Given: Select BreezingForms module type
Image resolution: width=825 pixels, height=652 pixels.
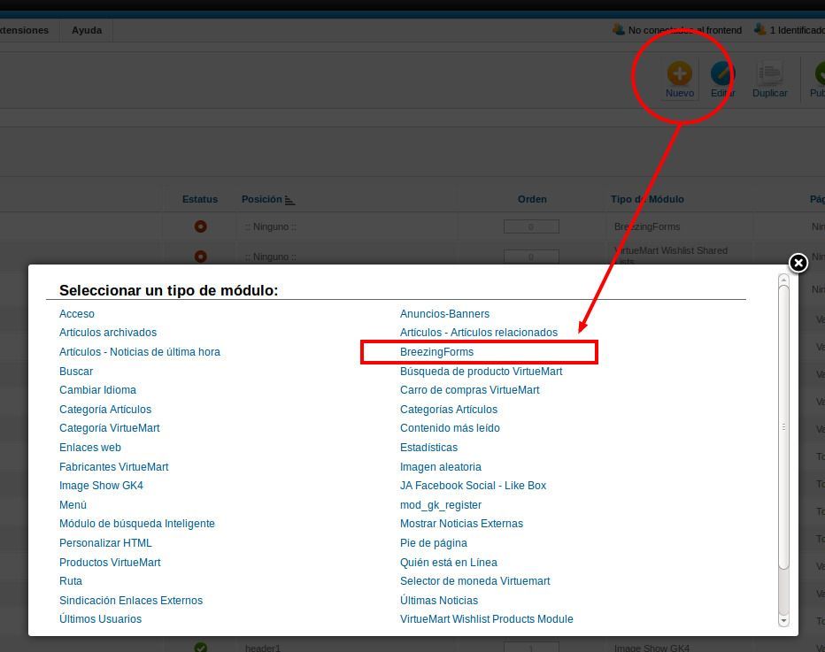Looking at the screenshot, I should [436, 352].
